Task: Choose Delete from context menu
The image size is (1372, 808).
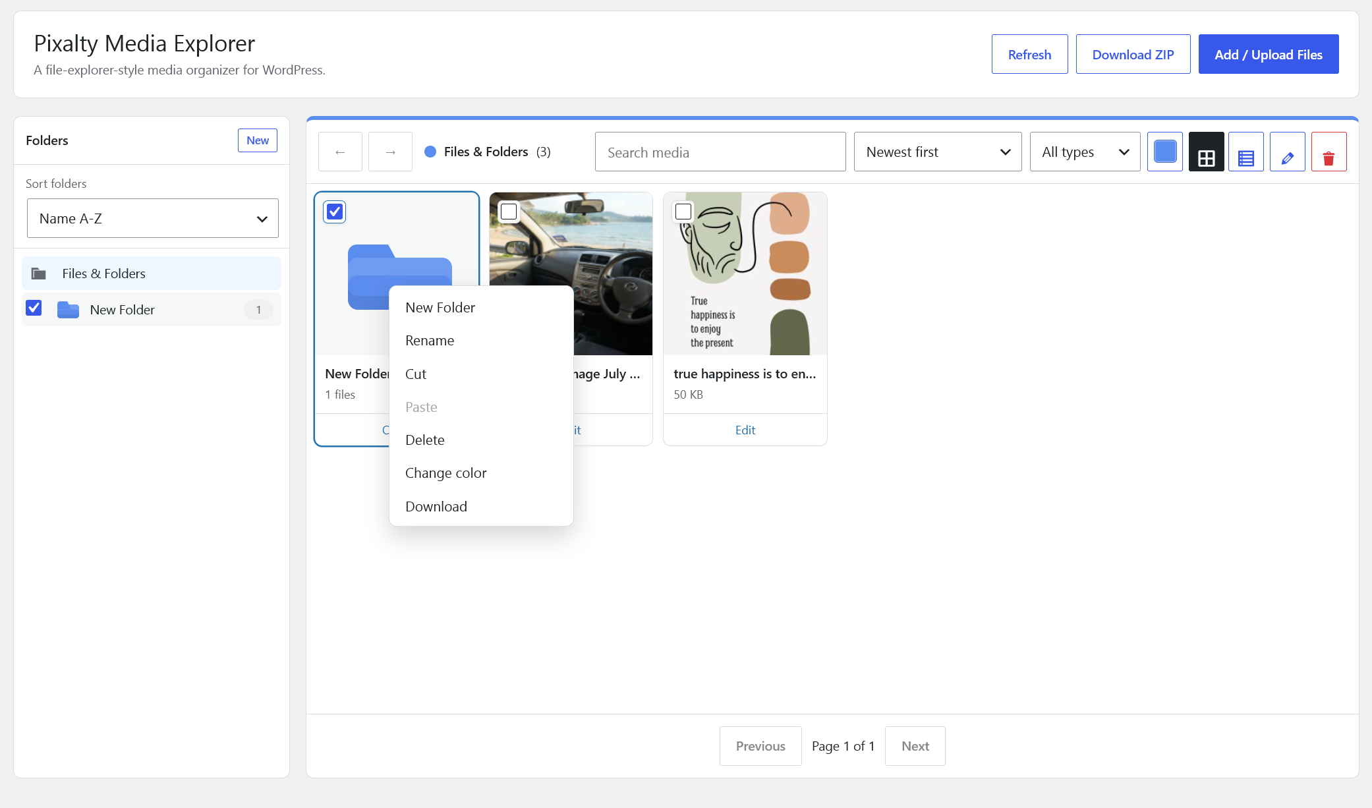Action: point(481,440)
